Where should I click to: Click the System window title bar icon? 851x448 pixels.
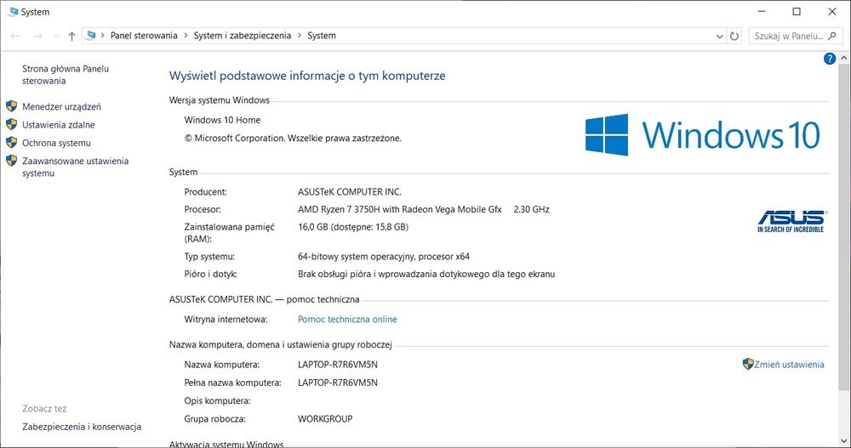tap(13, 11)
